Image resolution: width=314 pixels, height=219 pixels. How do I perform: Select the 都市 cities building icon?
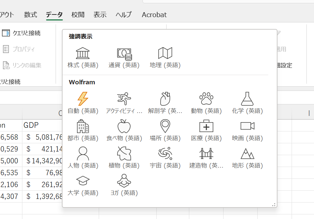83,126
